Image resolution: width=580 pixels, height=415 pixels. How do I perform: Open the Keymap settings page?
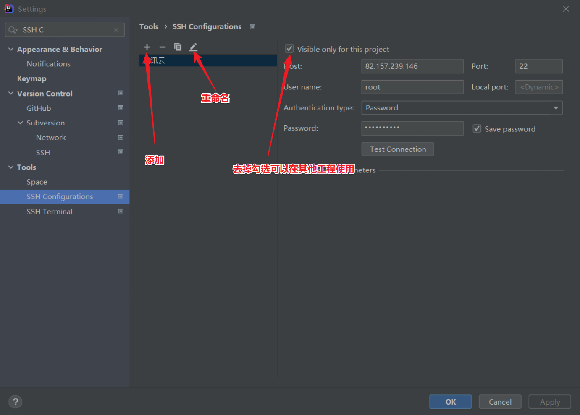pos(31,78)
